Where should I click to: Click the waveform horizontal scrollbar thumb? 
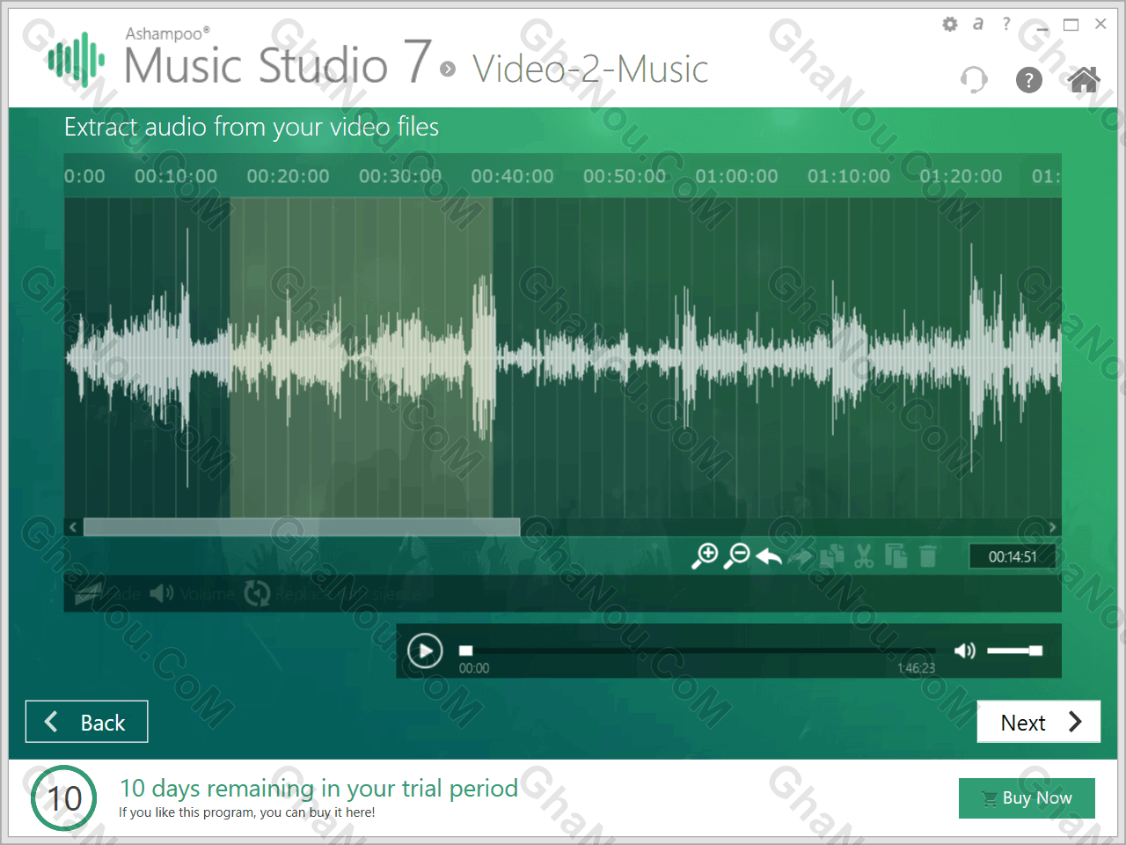pos(302,527)
